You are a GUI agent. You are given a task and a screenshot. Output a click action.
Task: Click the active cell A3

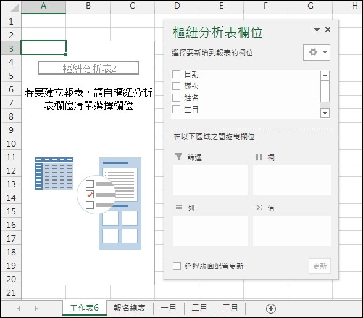[x=43, y=48]
